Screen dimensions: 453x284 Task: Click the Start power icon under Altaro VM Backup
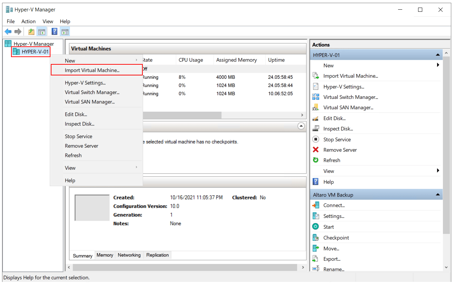coord(317,227)
